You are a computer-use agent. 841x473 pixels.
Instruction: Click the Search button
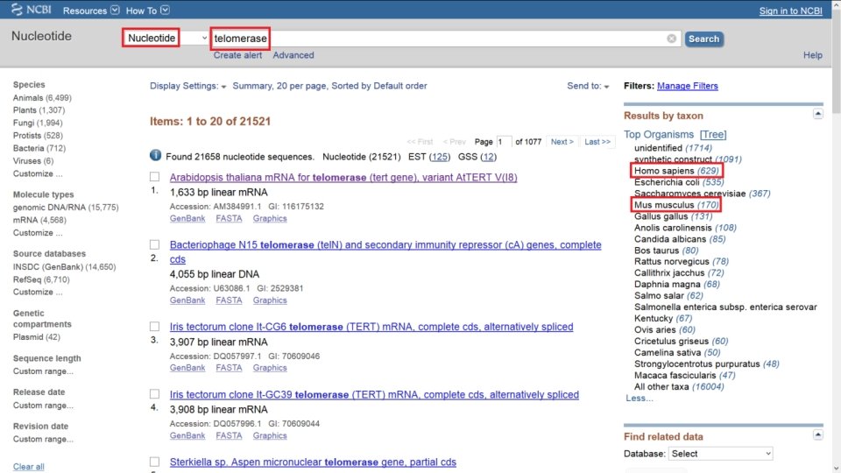(x=703, y=39)
